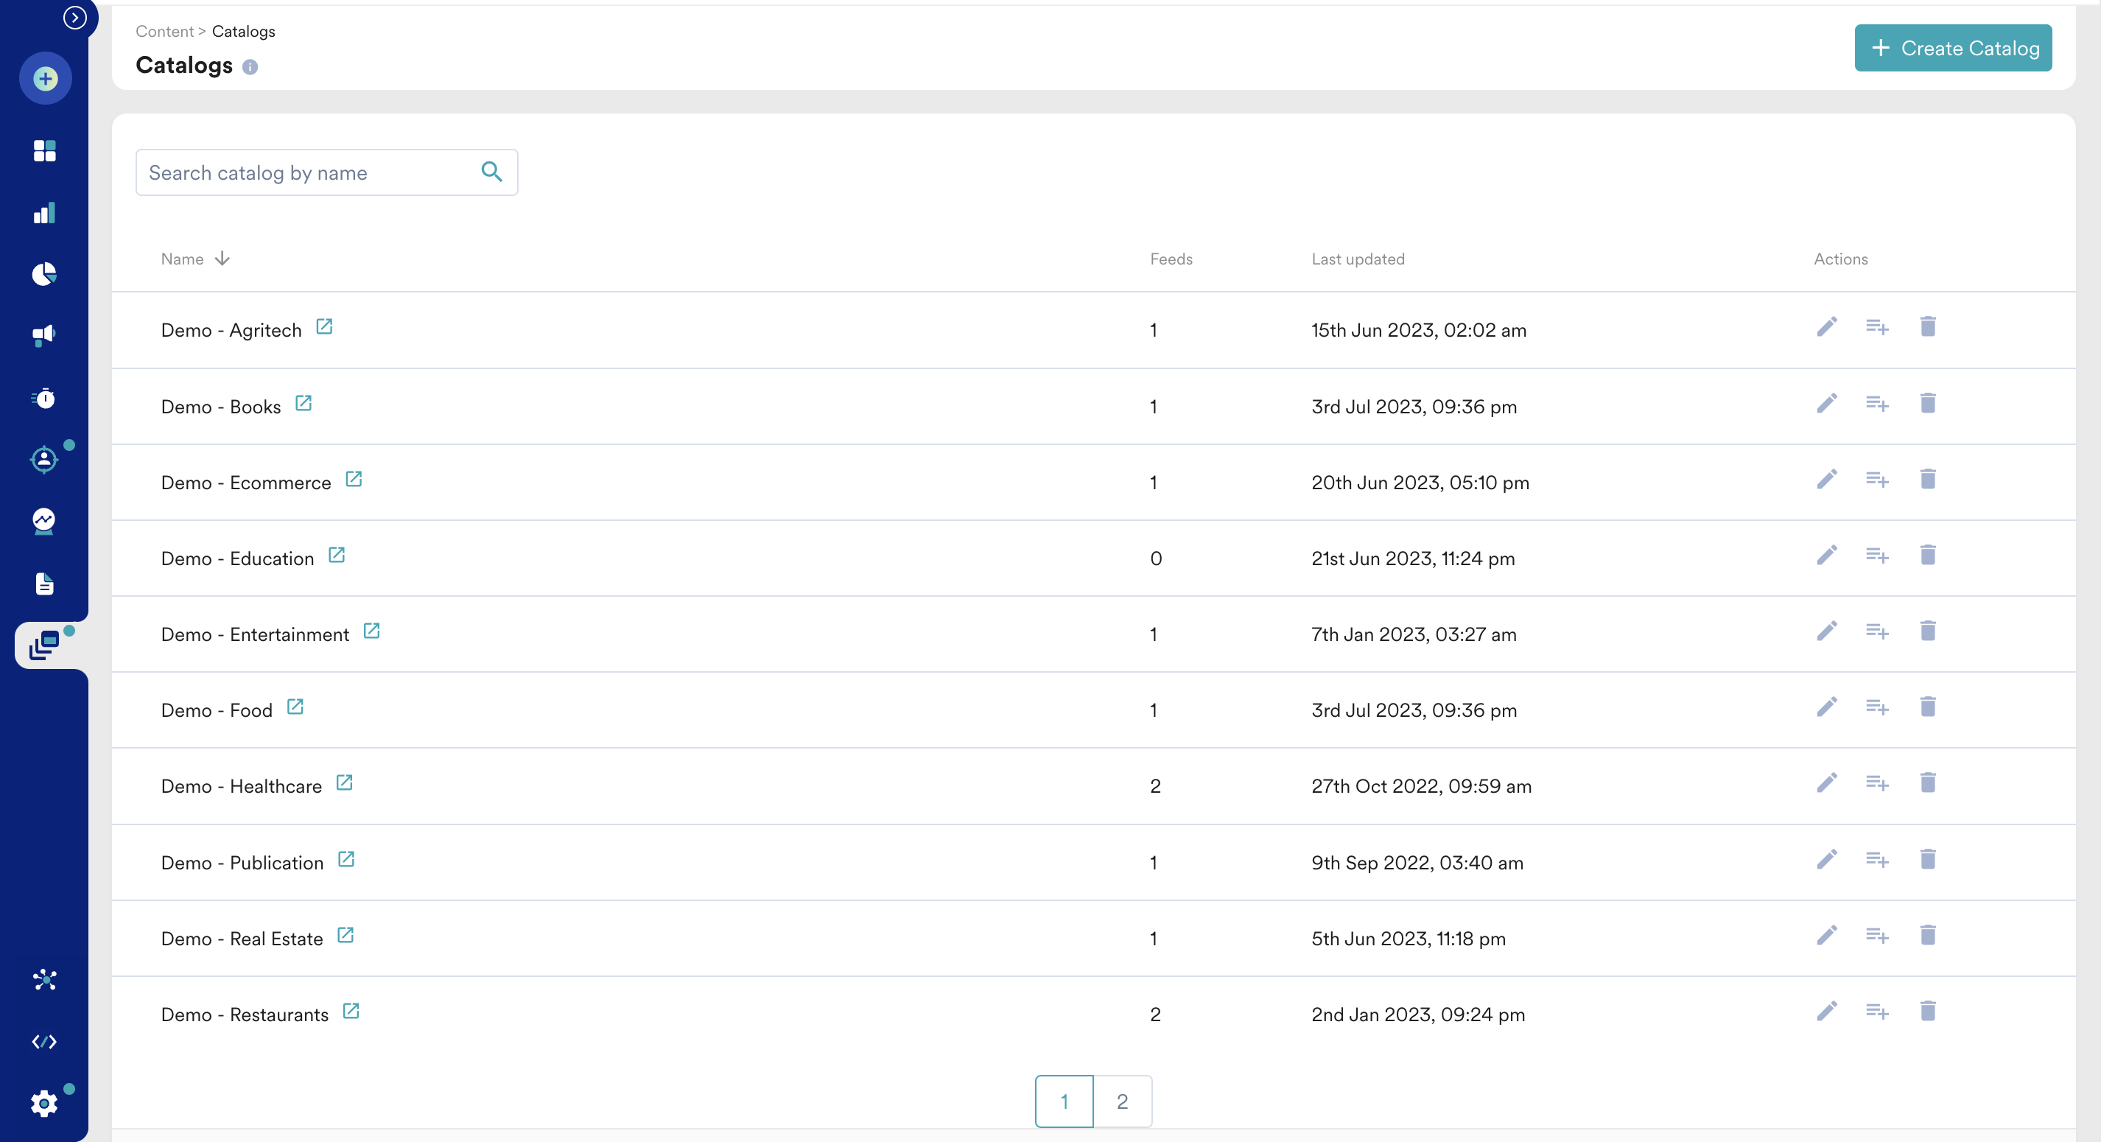The width and height of the screenshot is (2101, 1142).
Task: Delete the Demo - Books catalog
Action: [1927, 403]
